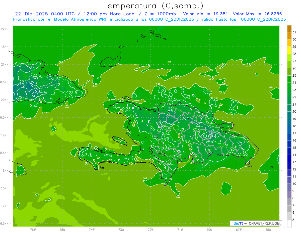The height and width of the screenshot is (233, 301).
Task: Click the '17N' latitude axis label
Action: 4,206
